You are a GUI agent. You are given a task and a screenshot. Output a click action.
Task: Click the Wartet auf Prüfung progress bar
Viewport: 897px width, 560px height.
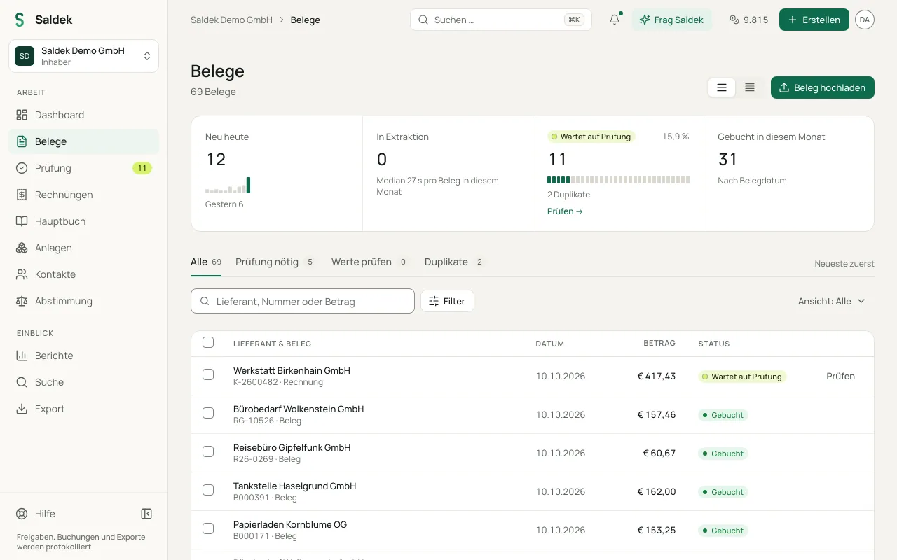(618, 180)
